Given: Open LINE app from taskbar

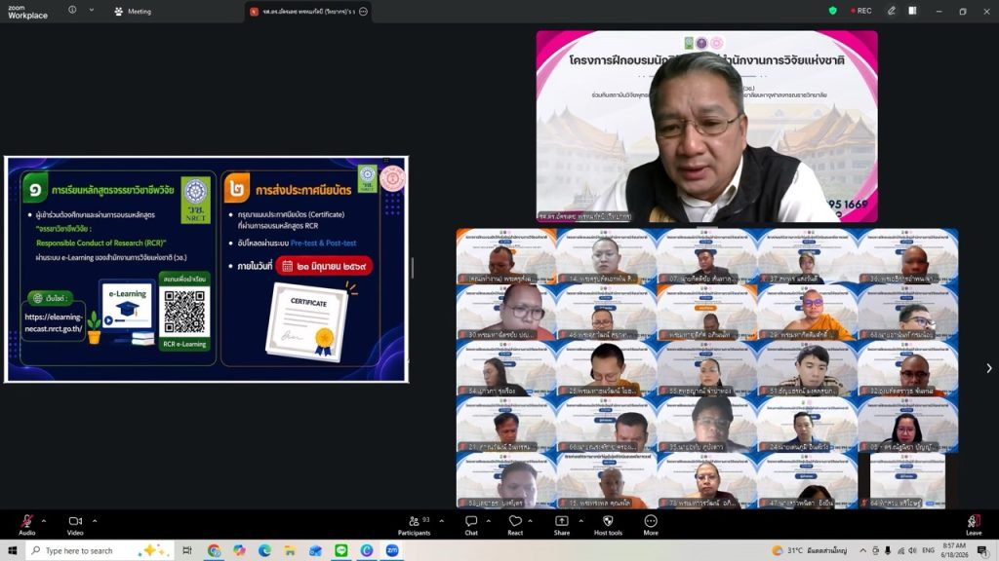Looking at the screenshot, I should tap(340, 550).
